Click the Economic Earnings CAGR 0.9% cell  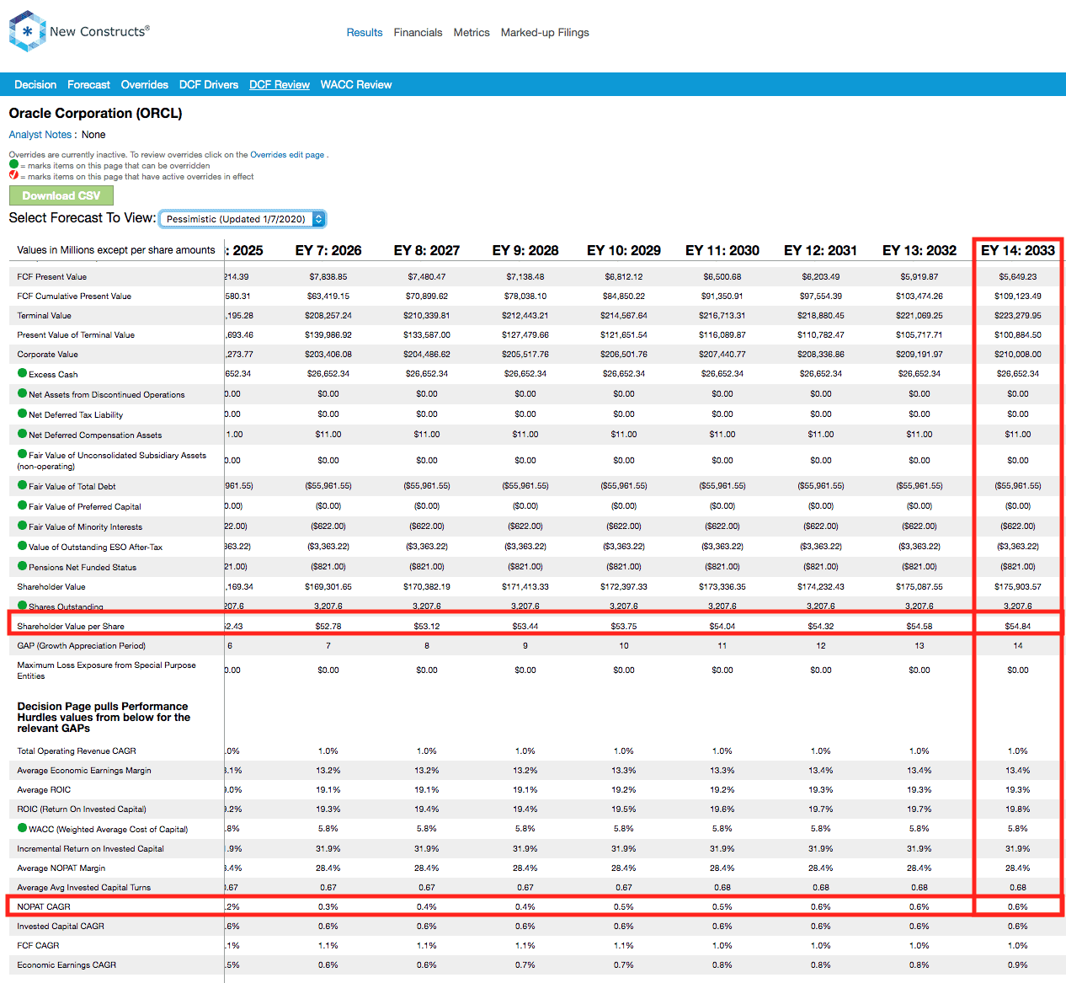[x=1017, y=964]
